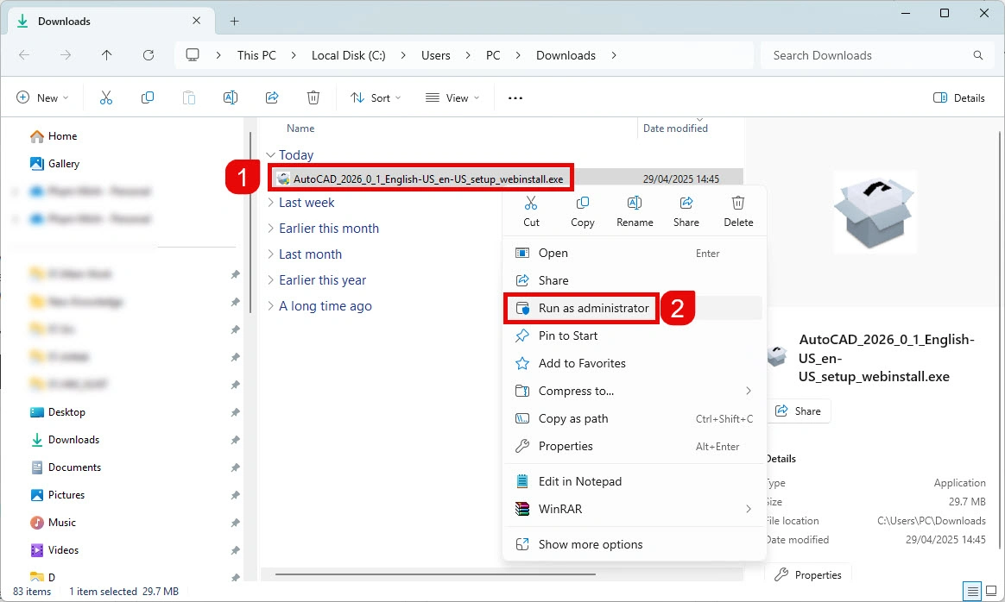Choose Copy in the context menu

(x=583, y=211)
